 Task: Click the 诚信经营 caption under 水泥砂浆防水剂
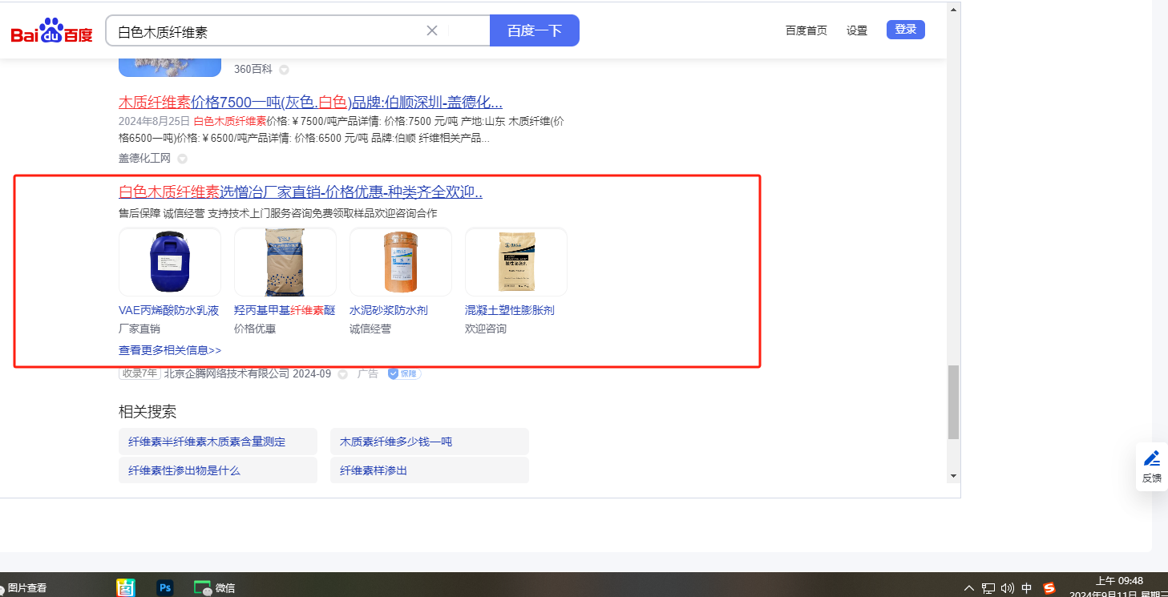[370, 329]
